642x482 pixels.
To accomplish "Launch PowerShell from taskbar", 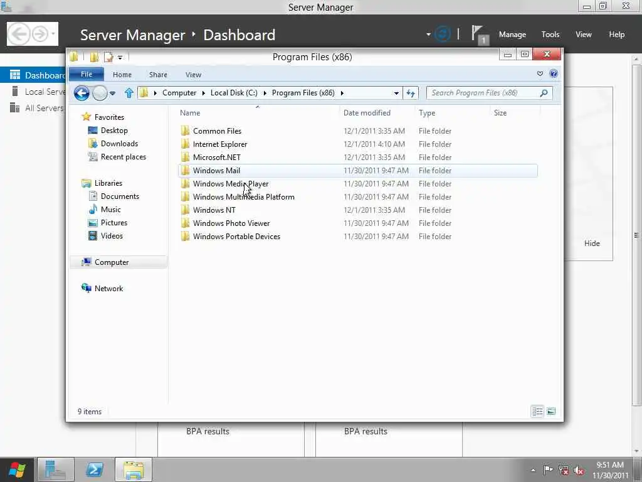I will (x=94, y=469).
